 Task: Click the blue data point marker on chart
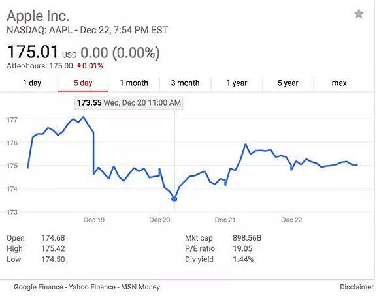[x=174, y=199]
